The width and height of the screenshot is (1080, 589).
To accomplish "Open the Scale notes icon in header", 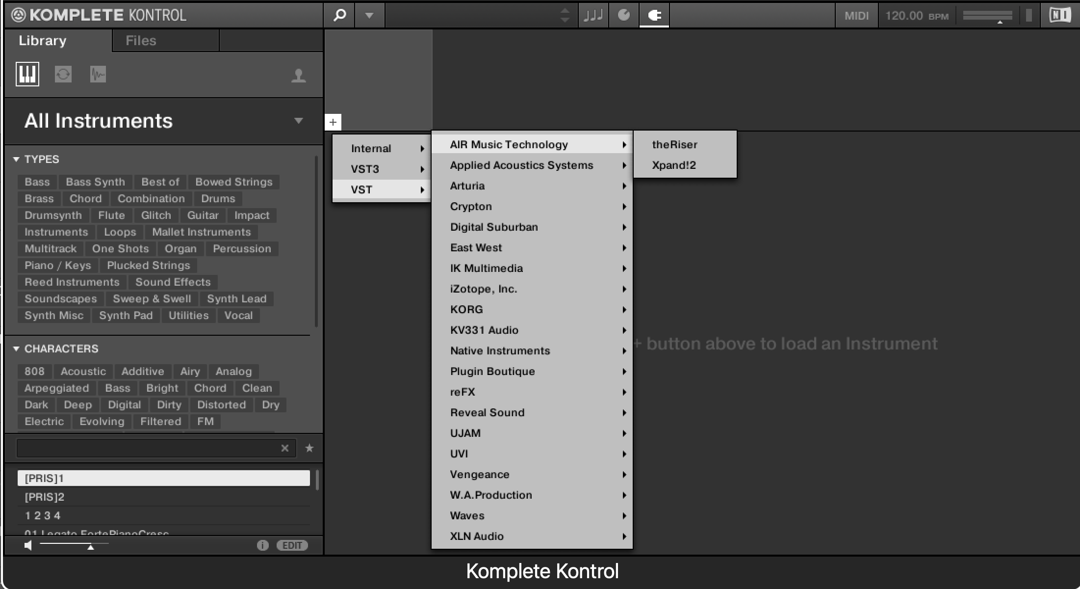I will click(x=593, y=15).
